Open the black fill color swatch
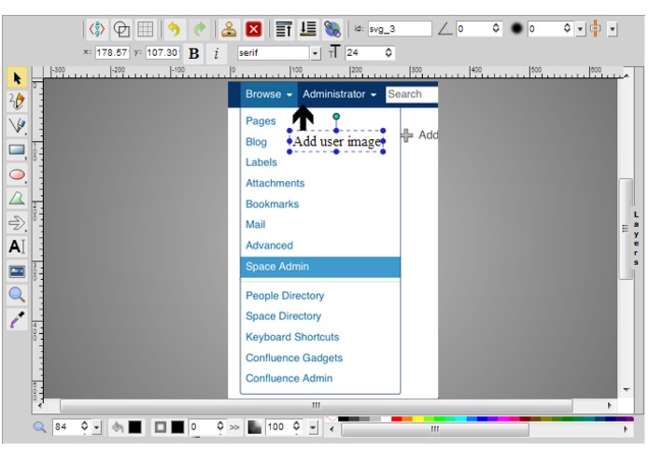Viewport: 649px width, 461px height. pyautogui.click(x=134, y=427)
